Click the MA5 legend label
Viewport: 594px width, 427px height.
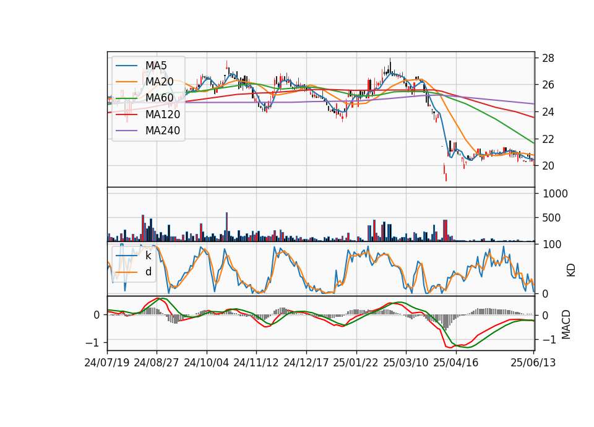click(156, 66)
